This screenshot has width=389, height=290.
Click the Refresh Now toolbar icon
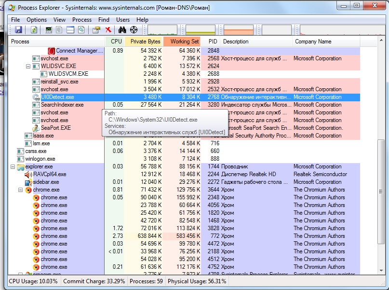click(34, 30)
